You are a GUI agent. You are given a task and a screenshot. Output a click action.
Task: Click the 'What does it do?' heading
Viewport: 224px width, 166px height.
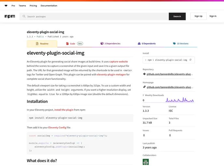(x=42, y=160)
